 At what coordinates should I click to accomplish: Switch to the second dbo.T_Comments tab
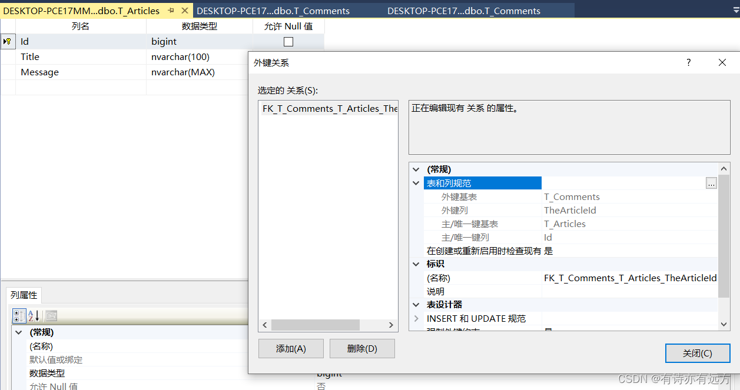tap(273, 11)
